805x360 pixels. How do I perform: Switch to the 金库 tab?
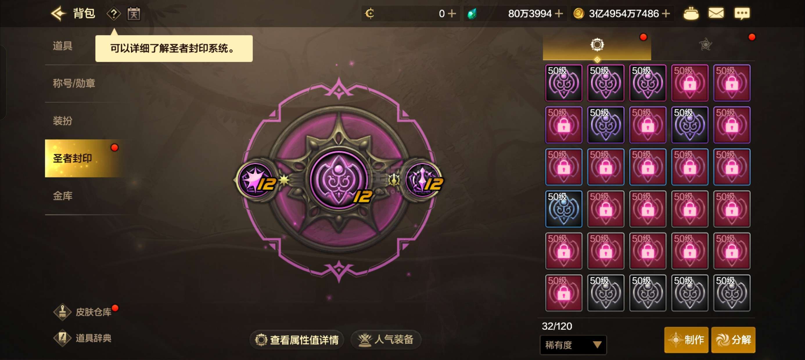pyautogui.click(x=62, y=196)
